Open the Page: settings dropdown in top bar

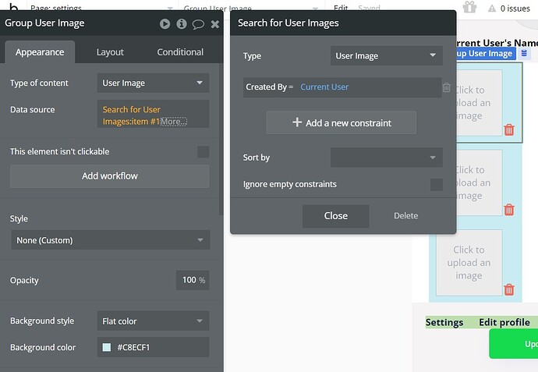101,8
